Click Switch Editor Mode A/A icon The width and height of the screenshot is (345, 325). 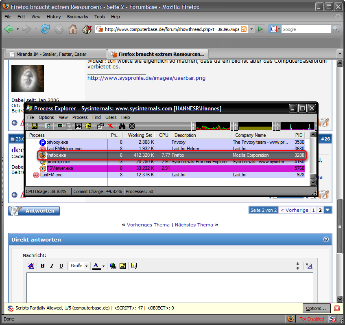pyautogui.click(x=309, y=266)
